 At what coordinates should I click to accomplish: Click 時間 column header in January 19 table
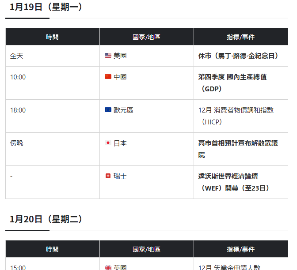52,37
